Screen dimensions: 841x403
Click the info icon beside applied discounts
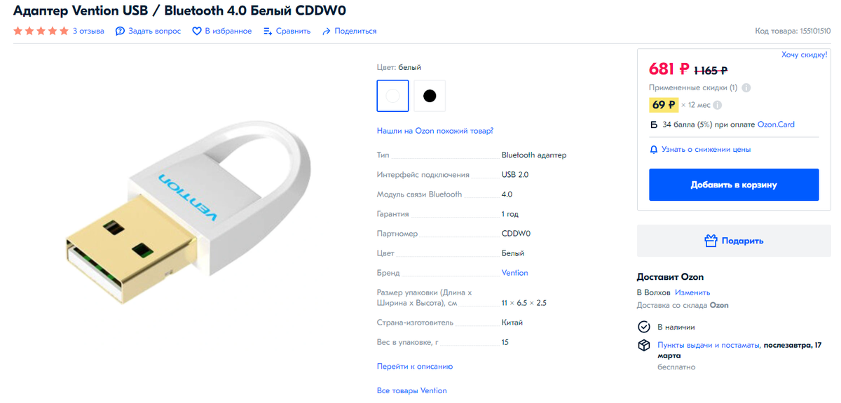[x=746, y=88]
